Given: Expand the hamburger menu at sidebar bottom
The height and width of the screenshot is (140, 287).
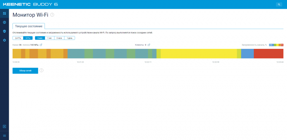Looking at the screenshot, I should tap(4, 136).
